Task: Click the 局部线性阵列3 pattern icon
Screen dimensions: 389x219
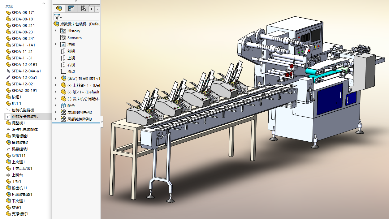Action: (x=63, y=119)
